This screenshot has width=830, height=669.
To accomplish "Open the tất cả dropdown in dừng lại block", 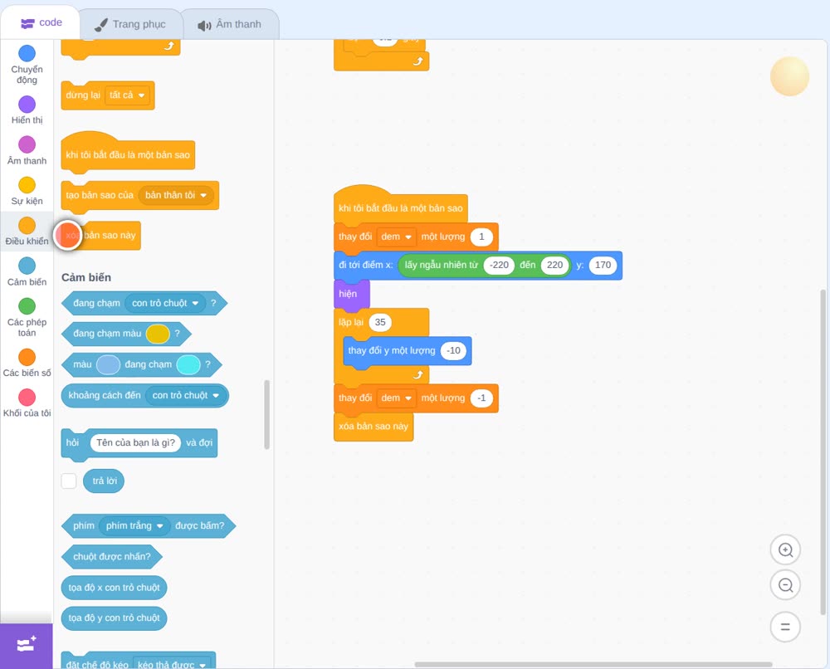I will pyautogui.click(x=127, y=95).
